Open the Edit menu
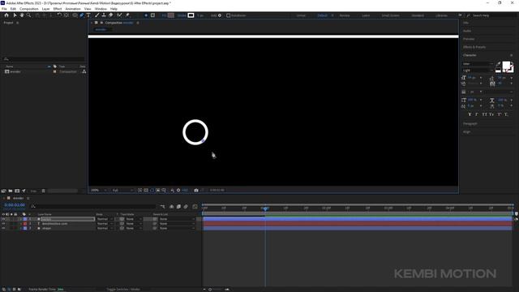 click(13, 9)
